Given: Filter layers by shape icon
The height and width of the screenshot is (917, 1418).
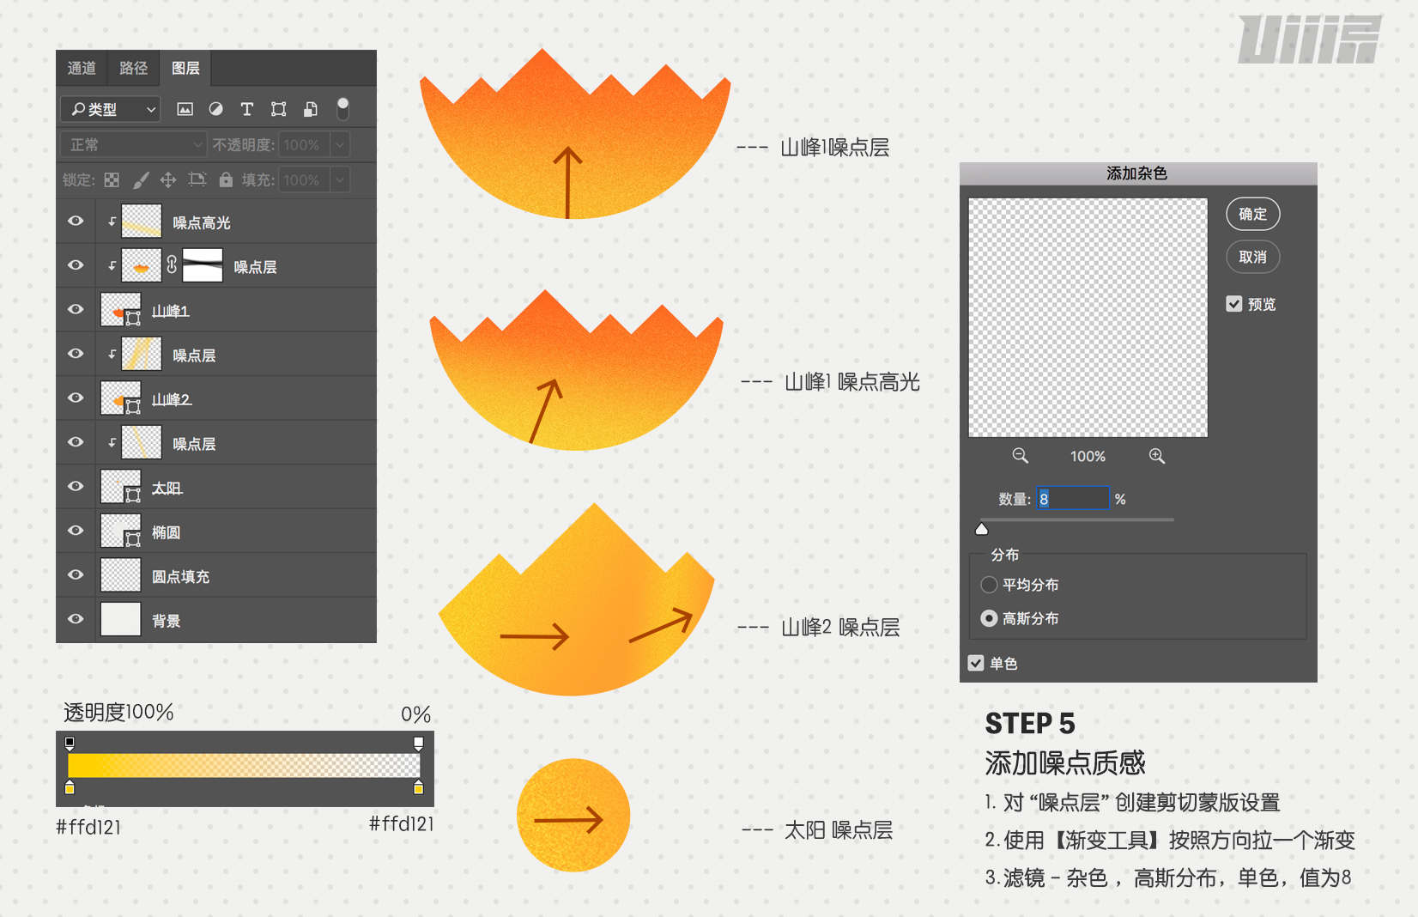Looking at the screenshot, I should pyautogui.click(x=278, y=109).
